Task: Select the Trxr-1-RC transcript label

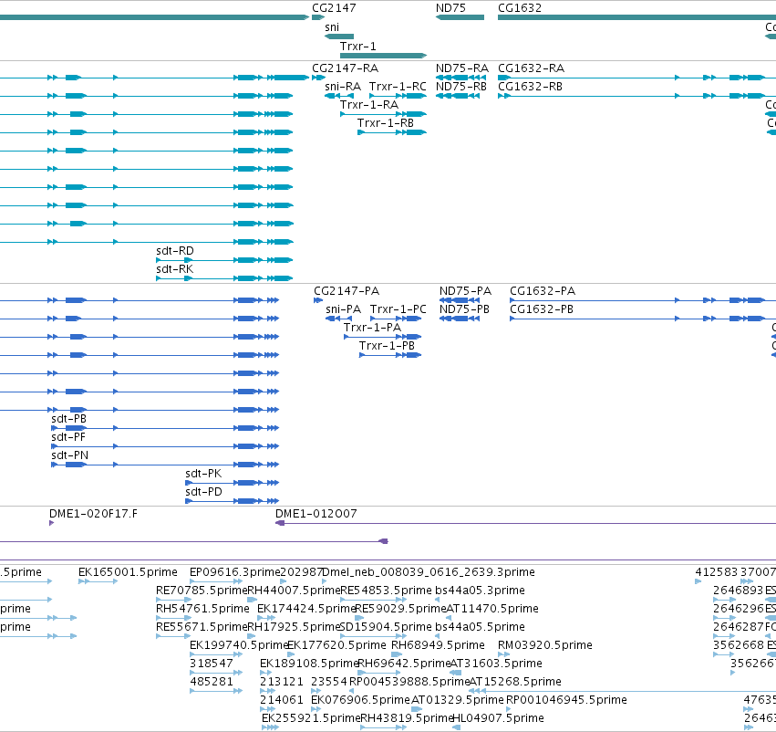Action: 398,86
